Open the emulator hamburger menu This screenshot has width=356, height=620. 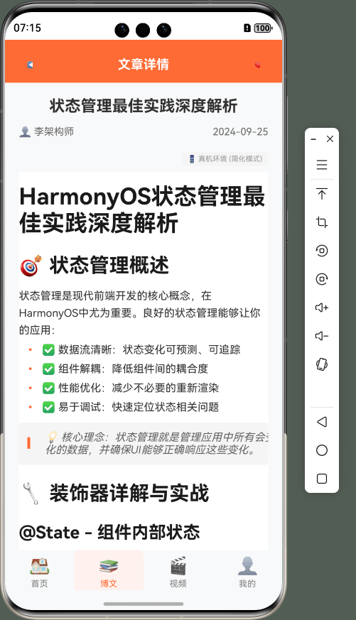322,165
